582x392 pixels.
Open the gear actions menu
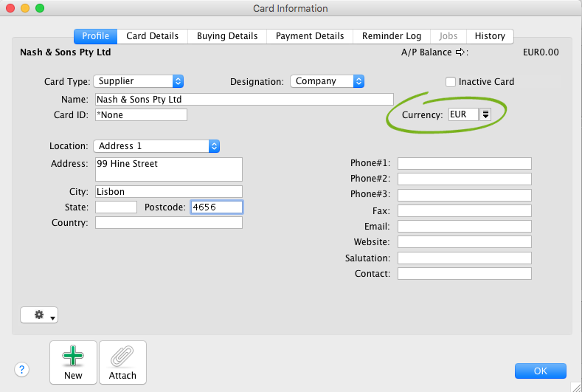click(39, 315)
